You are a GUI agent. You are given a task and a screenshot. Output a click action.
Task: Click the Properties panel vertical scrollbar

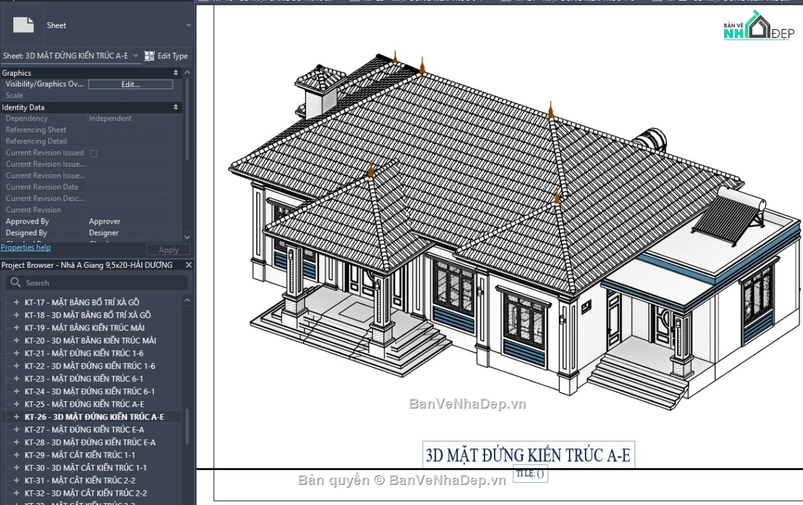coord(187,121)
